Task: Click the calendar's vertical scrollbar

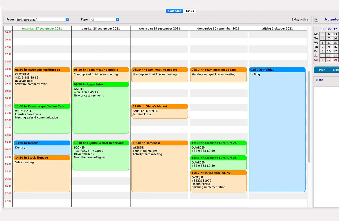Action: point(309,117)
